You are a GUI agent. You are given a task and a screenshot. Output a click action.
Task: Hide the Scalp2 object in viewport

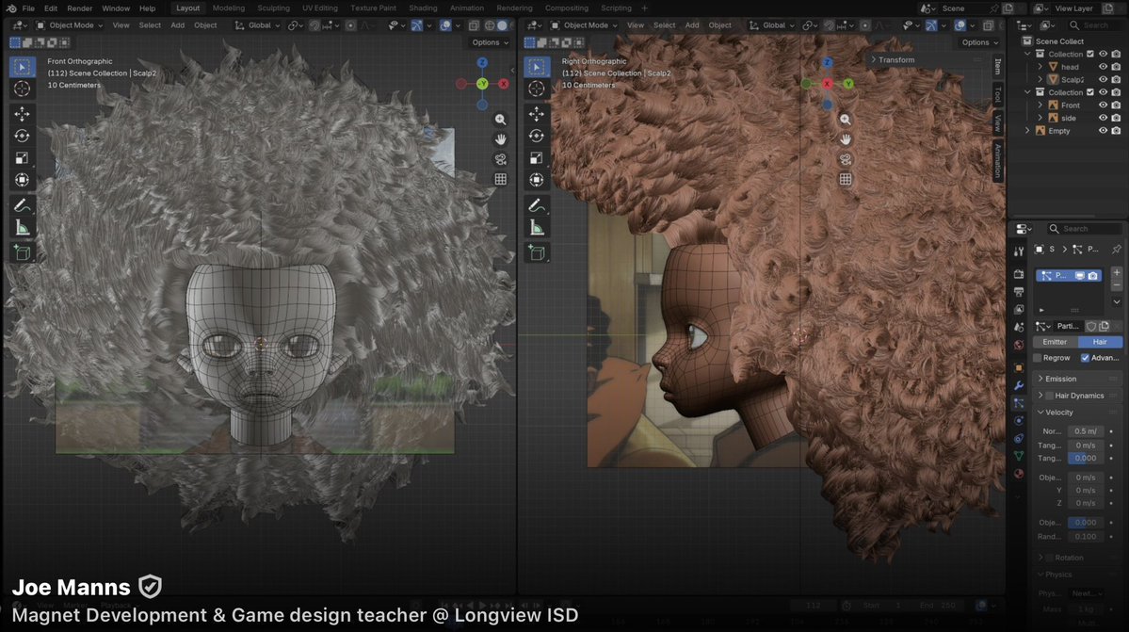pyautogui.click(x=1103, y=79)
